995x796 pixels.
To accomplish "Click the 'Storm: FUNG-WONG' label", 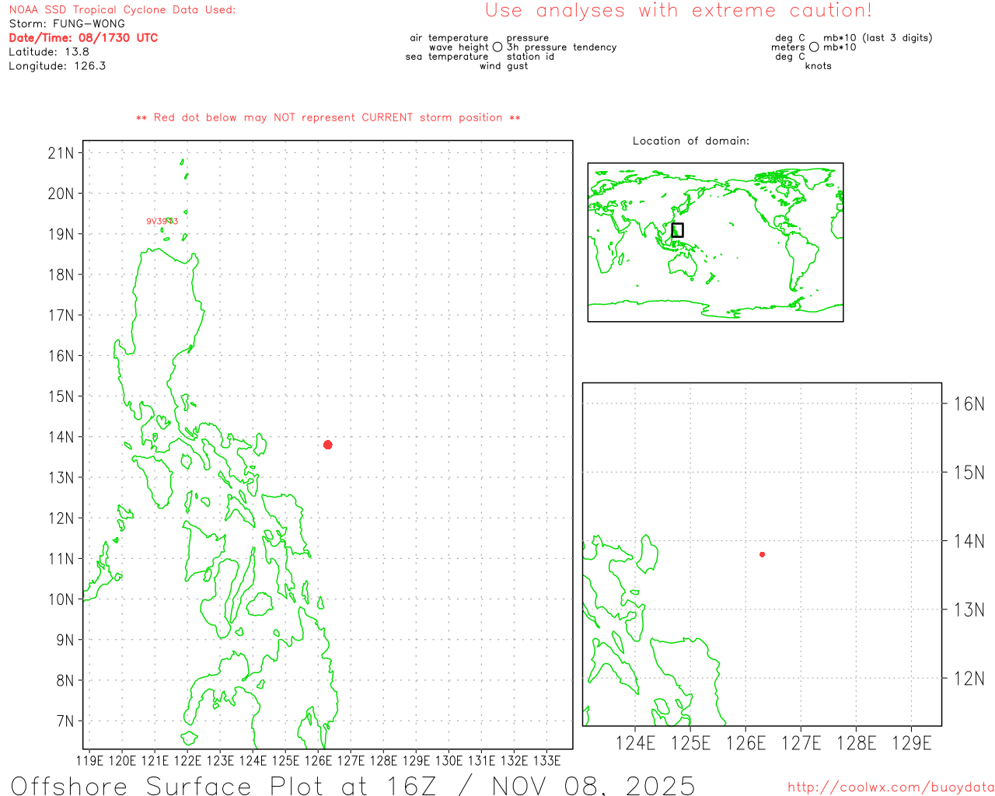I will 67,24.
